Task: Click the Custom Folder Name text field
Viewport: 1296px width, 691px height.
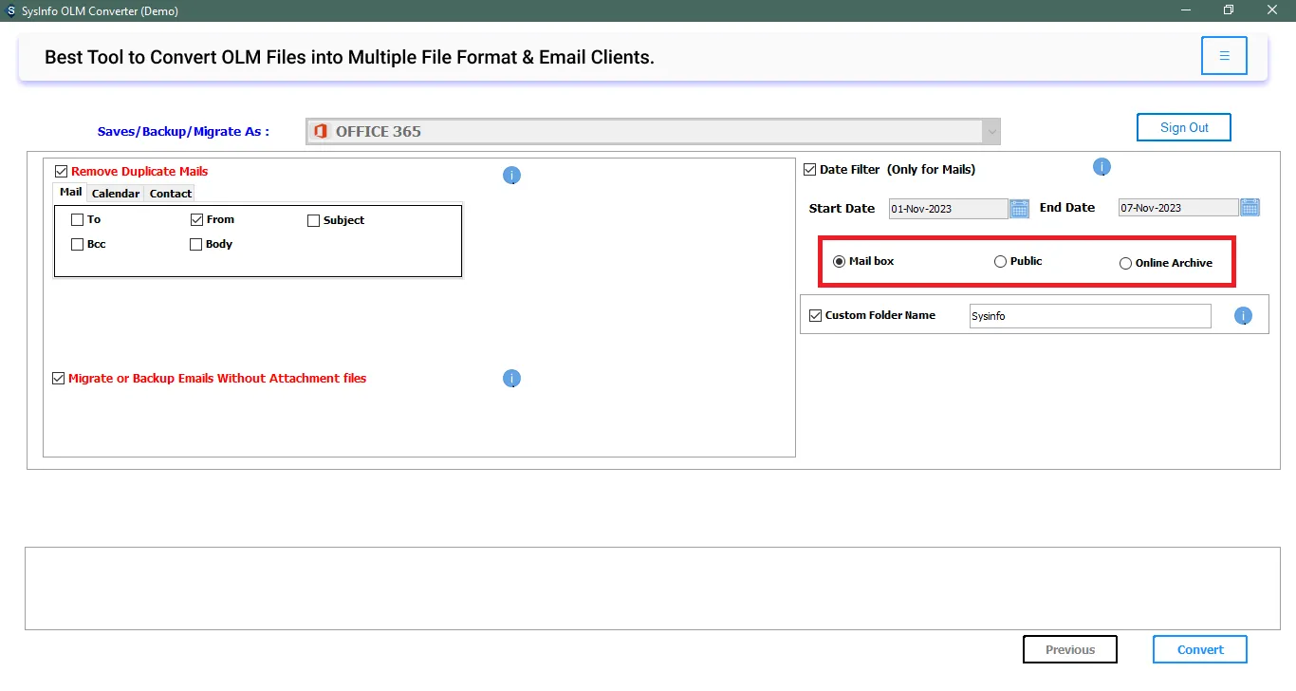Action: point(1089,316)
